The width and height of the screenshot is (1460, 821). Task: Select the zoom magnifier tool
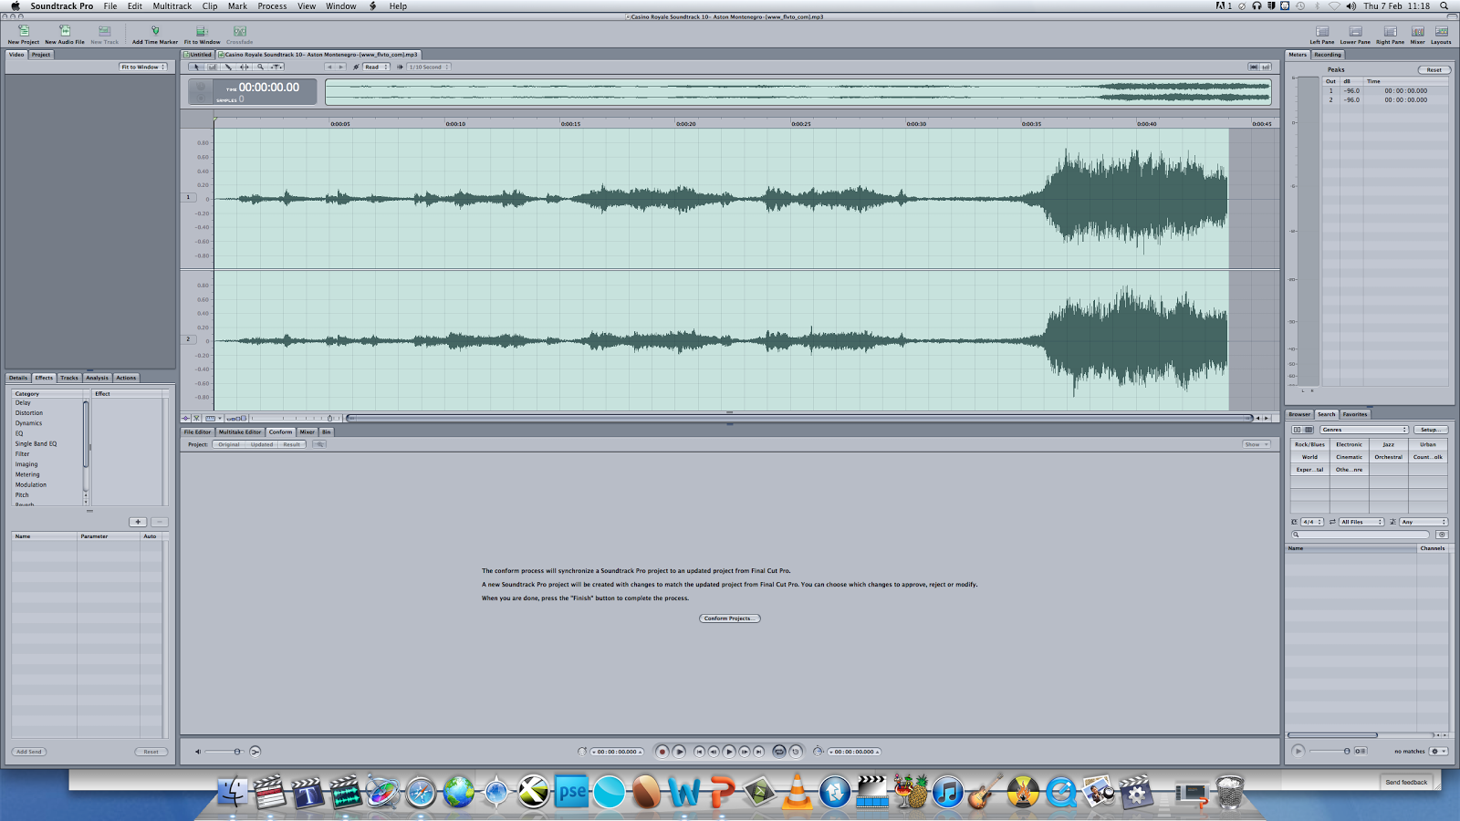(260, 67)
